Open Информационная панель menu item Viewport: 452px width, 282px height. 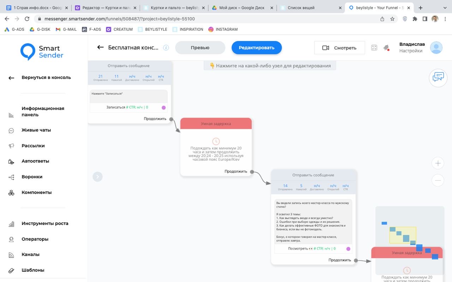43,112
